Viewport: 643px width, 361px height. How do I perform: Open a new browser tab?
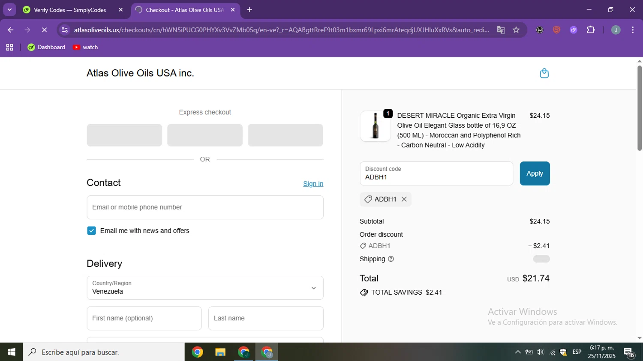[249, 10]
